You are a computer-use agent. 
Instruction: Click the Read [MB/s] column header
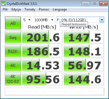42,27
